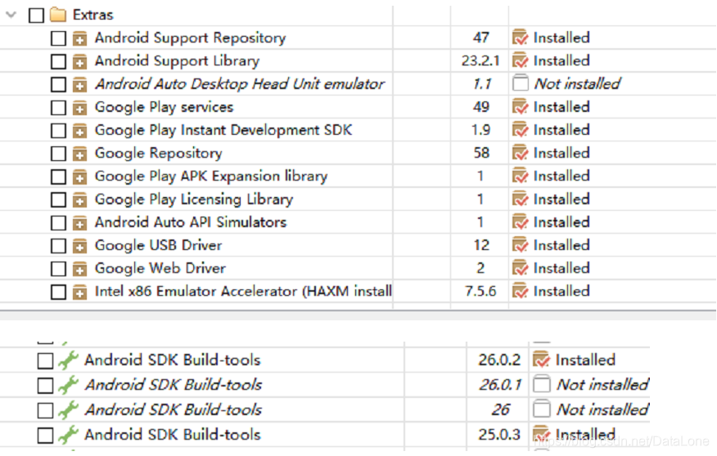This screenshot has width=717, height=456.
Task: Click wrench icon of Build-tools 26.0.1
Action: tap(68, 385)
